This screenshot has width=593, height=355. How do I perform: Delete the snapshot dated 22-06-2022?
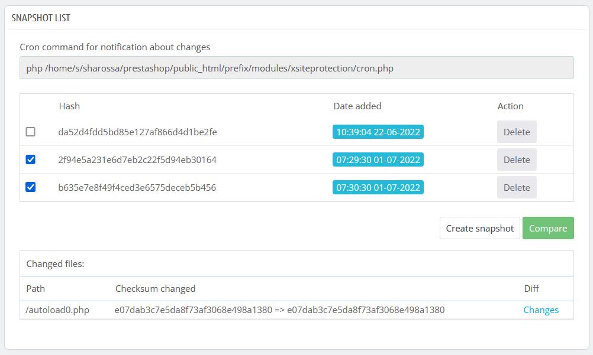pos(516,132)
